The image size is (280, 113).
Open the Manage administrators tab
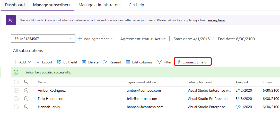(99, 5)
